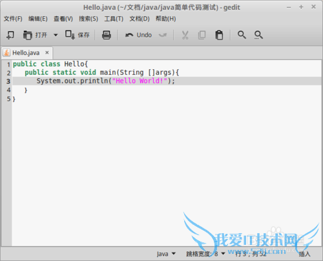This screenshot has width=323, height=261.
Task: Click the Redo arrow icon
Action: [163, 35]
